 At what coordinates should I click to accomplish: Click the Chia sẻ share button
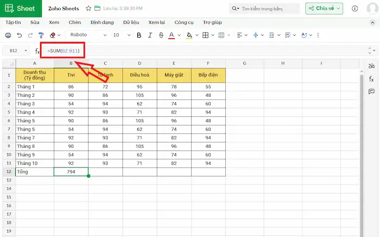click(x=324, y=9)
